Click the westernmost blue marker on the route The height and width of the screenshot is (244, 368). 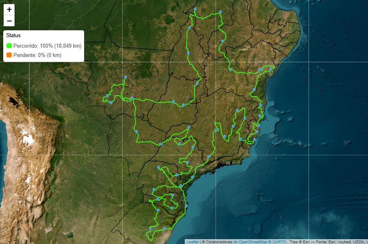click(x=107, y=96)
